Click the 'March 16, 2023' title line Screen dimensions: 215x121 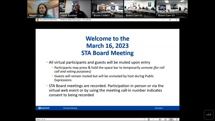coord(107,46)
